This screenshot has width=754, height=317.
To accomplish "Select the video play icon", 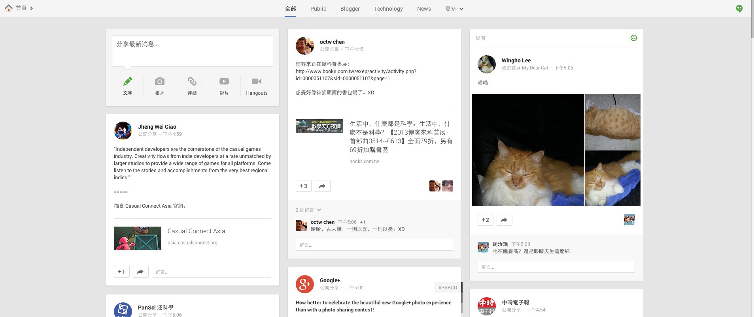I will point(224,81).
